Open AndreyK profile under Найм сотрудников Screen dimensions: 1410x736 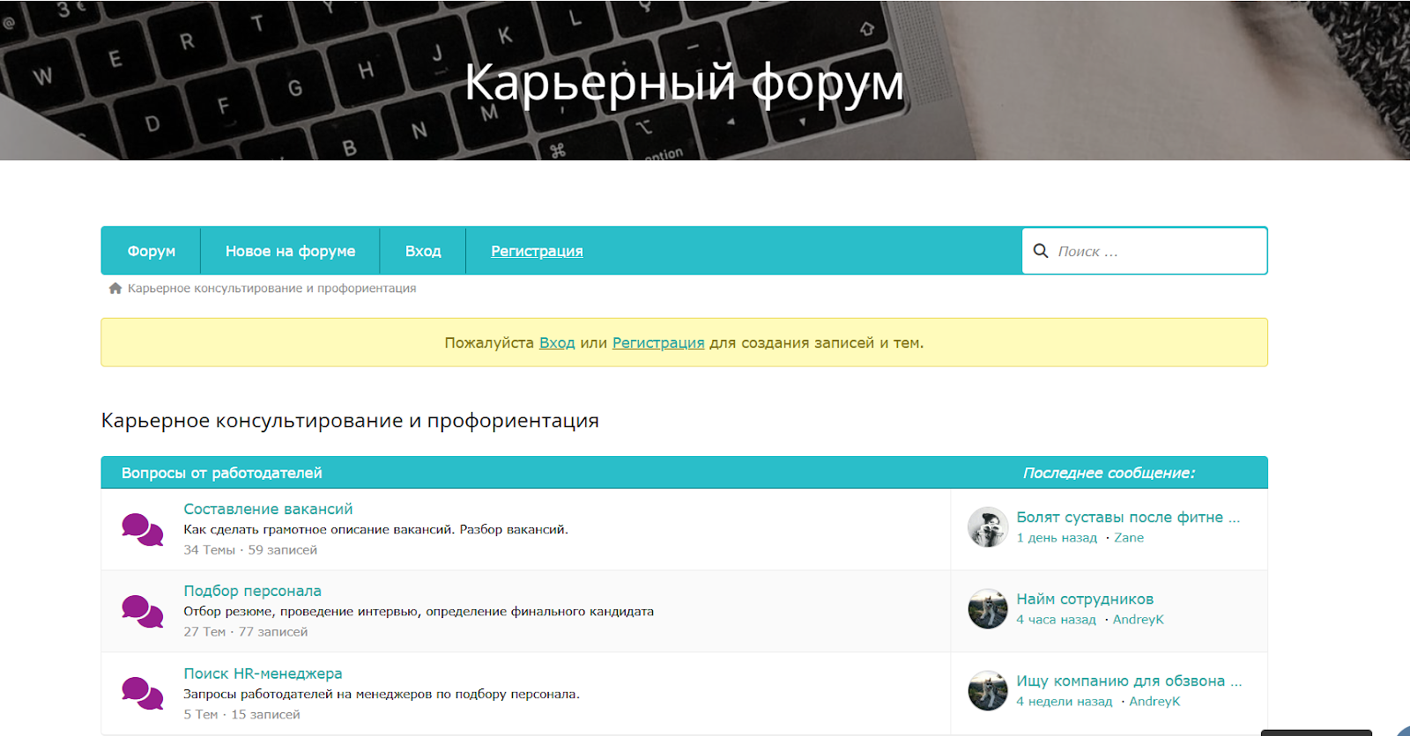click(x=1138, y=620)
